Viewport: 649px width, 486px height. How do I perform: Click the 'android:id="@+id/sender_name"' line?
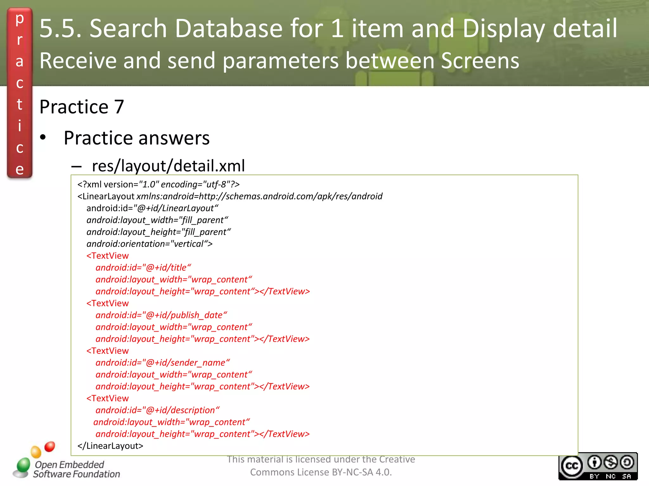[x=163, y=363]
